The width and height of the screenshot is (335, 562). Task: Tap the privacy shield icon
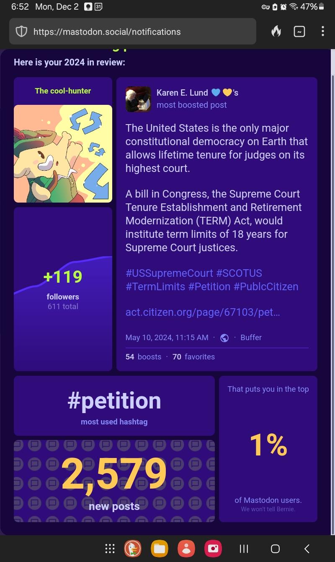pos(21,31)
